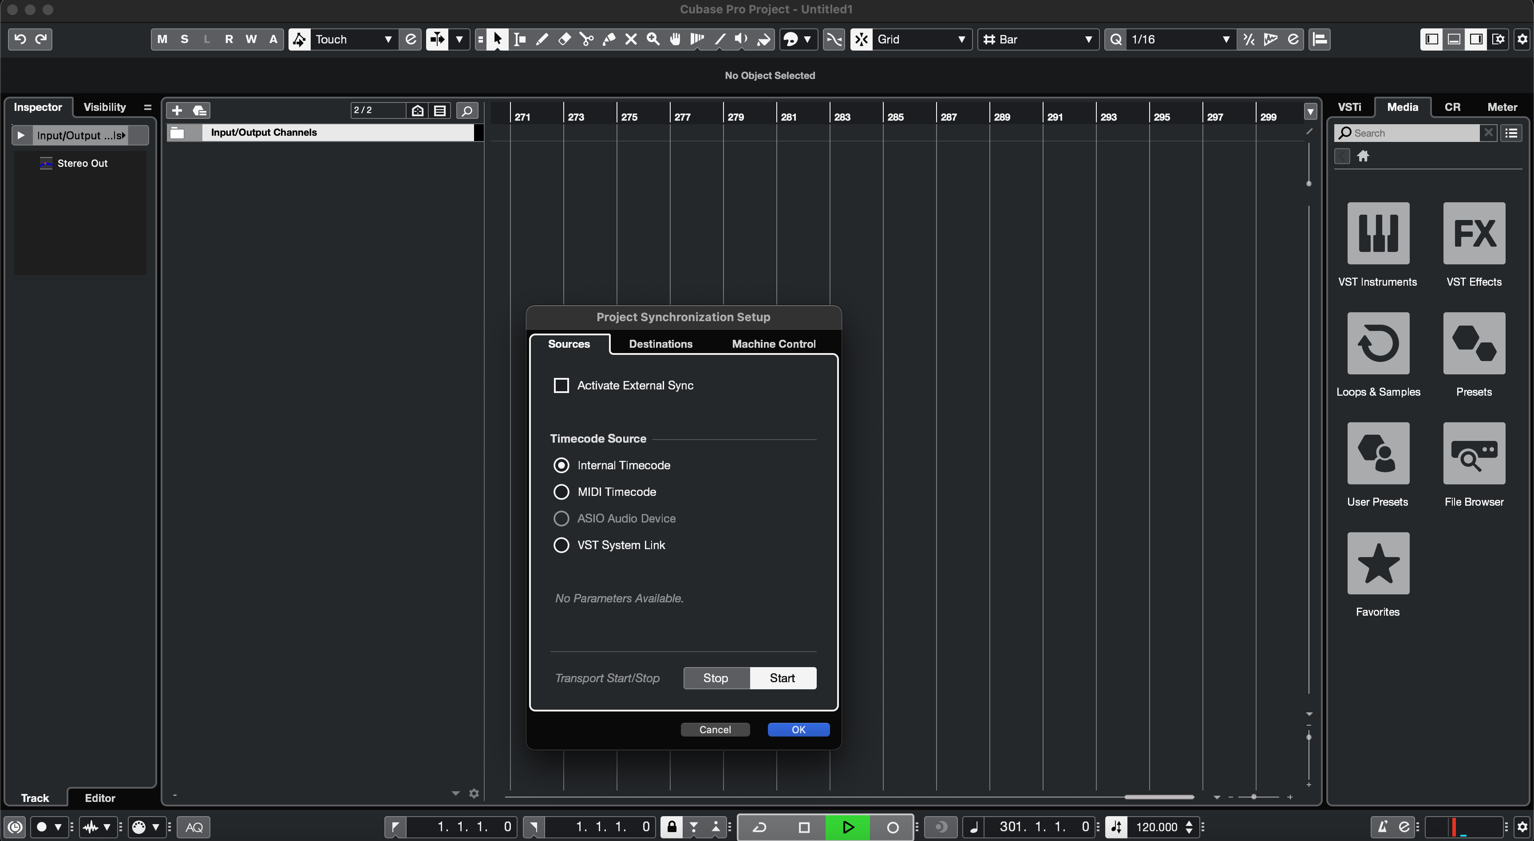Select the Zoom magnifier tool
1534x841 pixels.
[x=653, y=39]
